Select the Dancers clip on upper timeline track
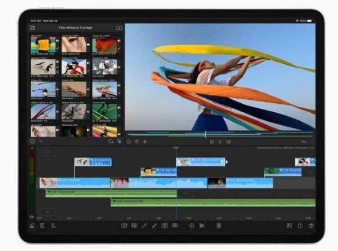This screenshot has height=251, width=338. tap(93, 162)
